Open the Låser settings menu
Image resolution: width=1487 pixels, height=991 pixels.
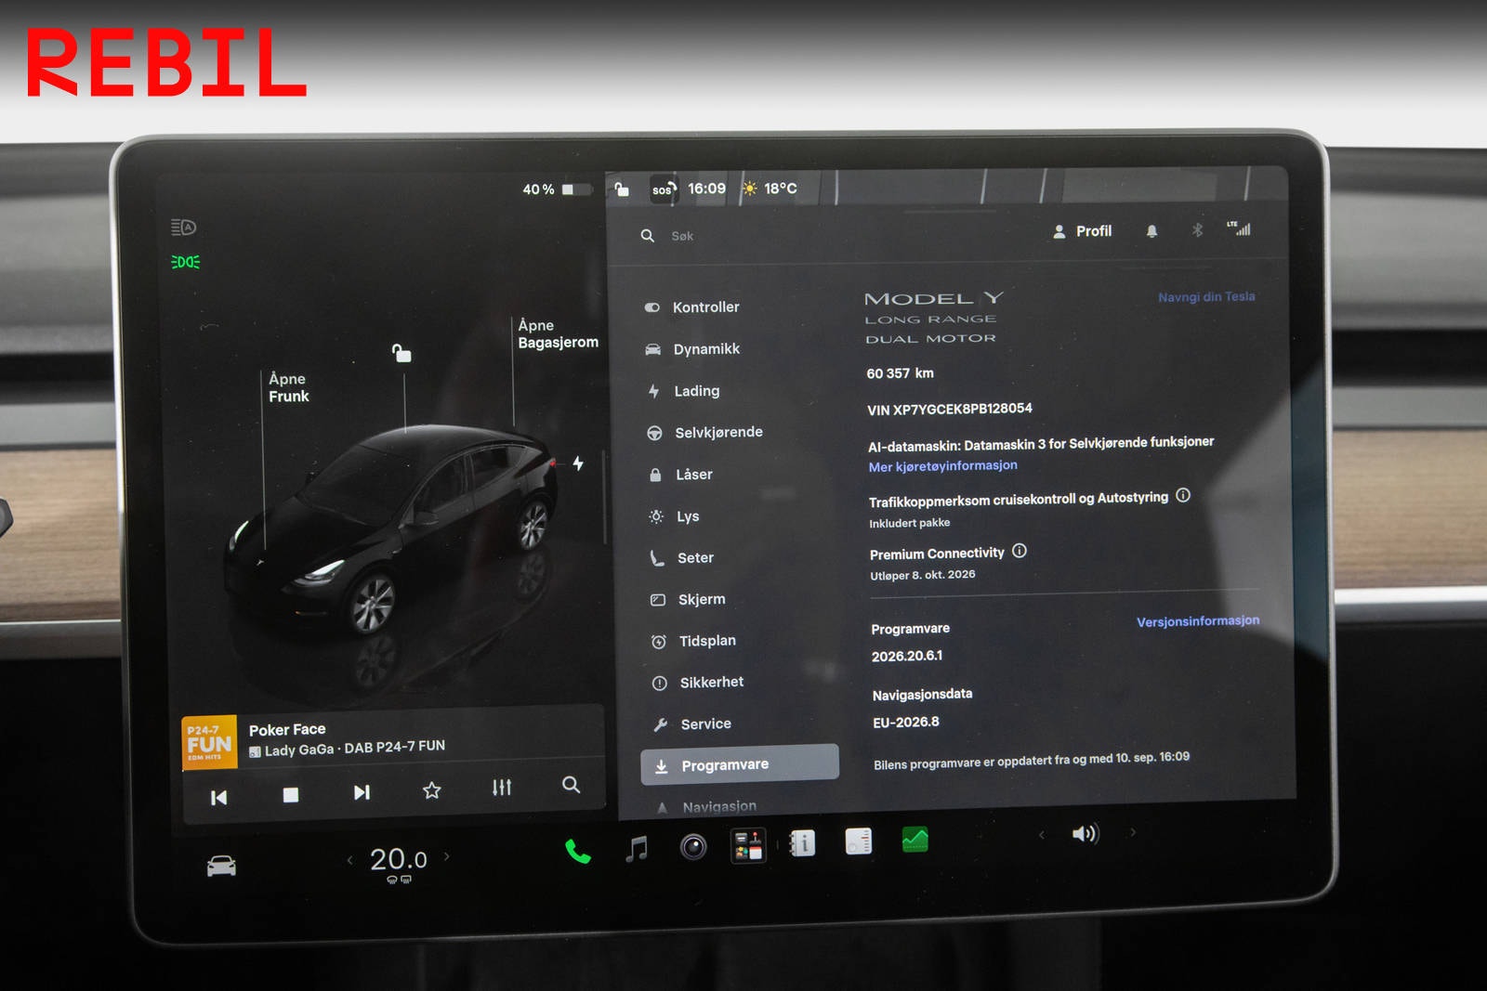coord(681,475)
